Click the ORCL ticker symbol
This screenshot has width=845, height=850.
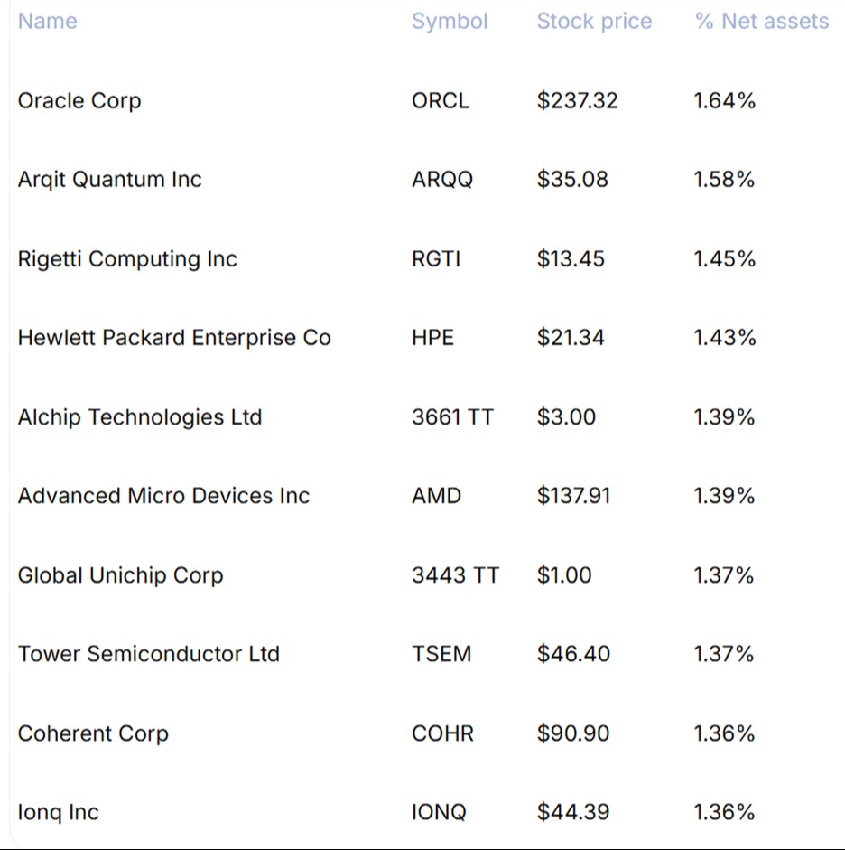coord(441,100)
